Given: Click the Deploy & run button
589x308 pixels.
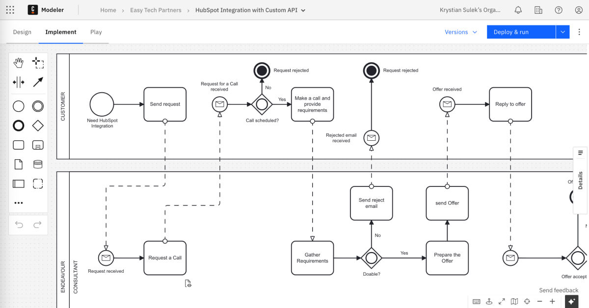Looking at the screenshot, I should tap(521, 32).
